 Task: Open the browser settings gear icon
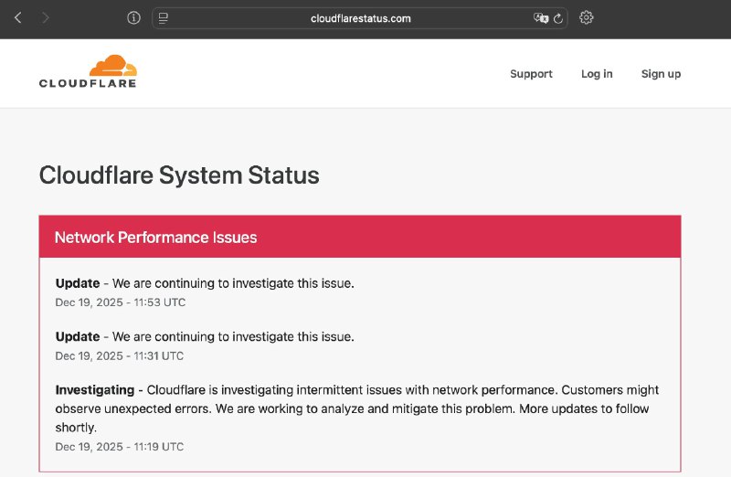[x=586, y=17]
